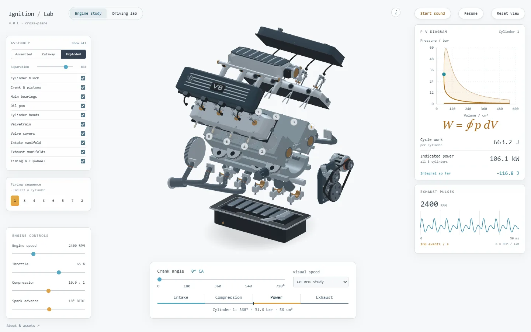Screen dimensions: 531x332
Task: Toggle Main bearings checkbox
Action: click(x=83, y=97)
